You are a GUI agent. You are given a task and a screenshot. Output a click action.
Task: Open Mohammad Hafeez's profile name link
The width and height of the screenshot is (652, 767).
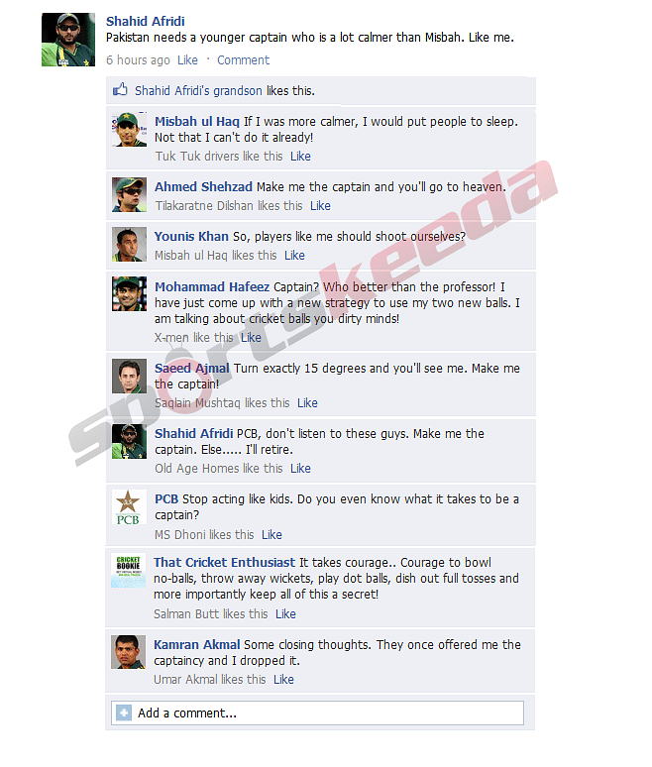pyautogui.click(x=212, y=286)
